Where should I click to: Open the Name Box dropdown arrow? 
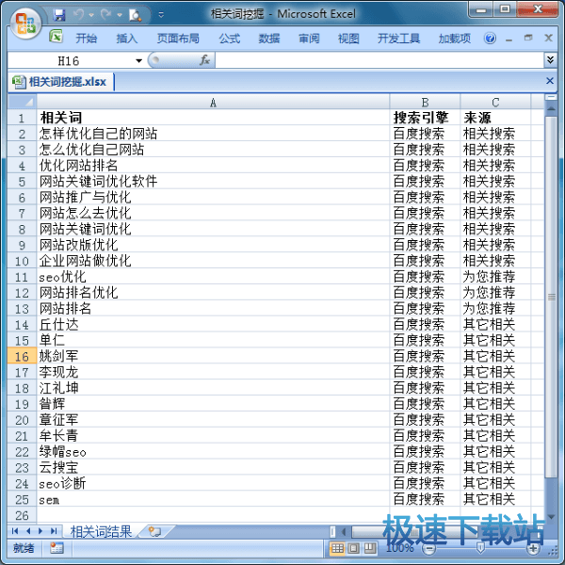[x=138, y=60]
